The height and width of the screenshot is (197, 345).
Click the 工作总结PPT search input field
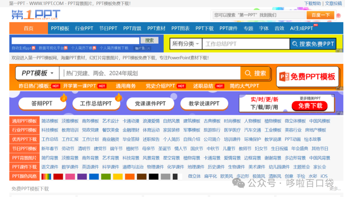click(246, 44)
